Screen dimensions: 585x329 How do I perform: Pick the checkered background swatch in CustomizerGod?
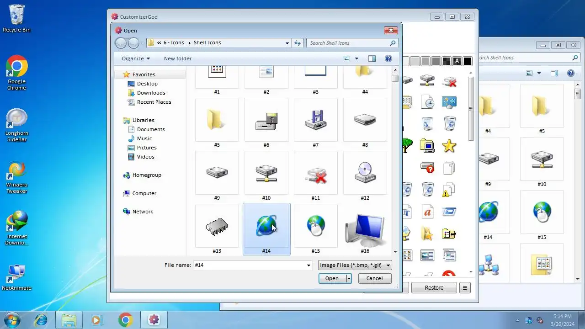pyautogui.click(x=447, y=61)
